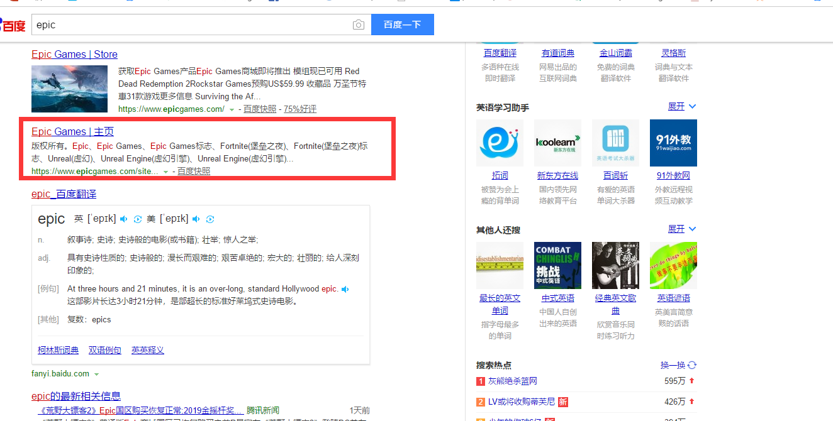Image resolution: width=833 pixels, height=421 pixels.
Task: Open the Combat Chinglish 挑战 thumbnail
Action: click(x=557, y=265)
